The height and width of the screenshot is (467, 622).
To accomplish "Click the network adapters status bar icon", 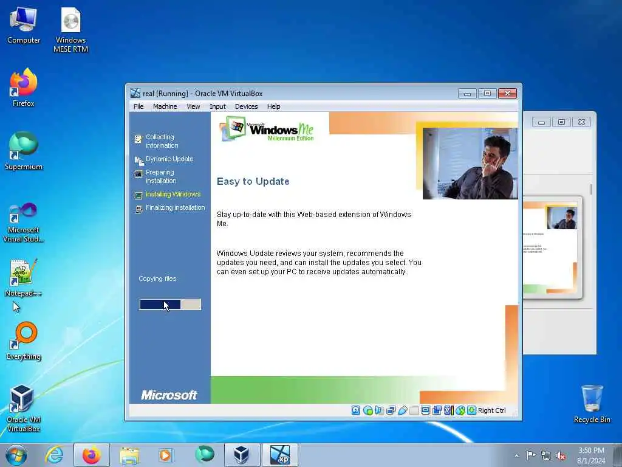I will point(391,410).
